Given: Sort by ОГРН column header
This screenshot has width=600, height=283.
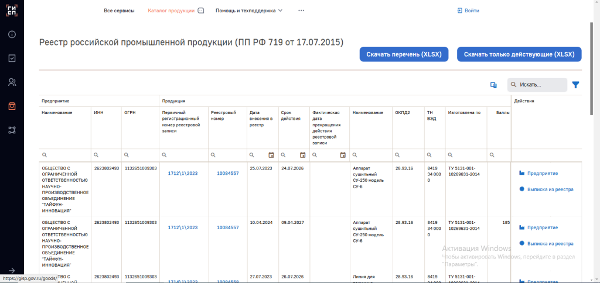Looking at the screenshot, I should [x=130, y=113].
